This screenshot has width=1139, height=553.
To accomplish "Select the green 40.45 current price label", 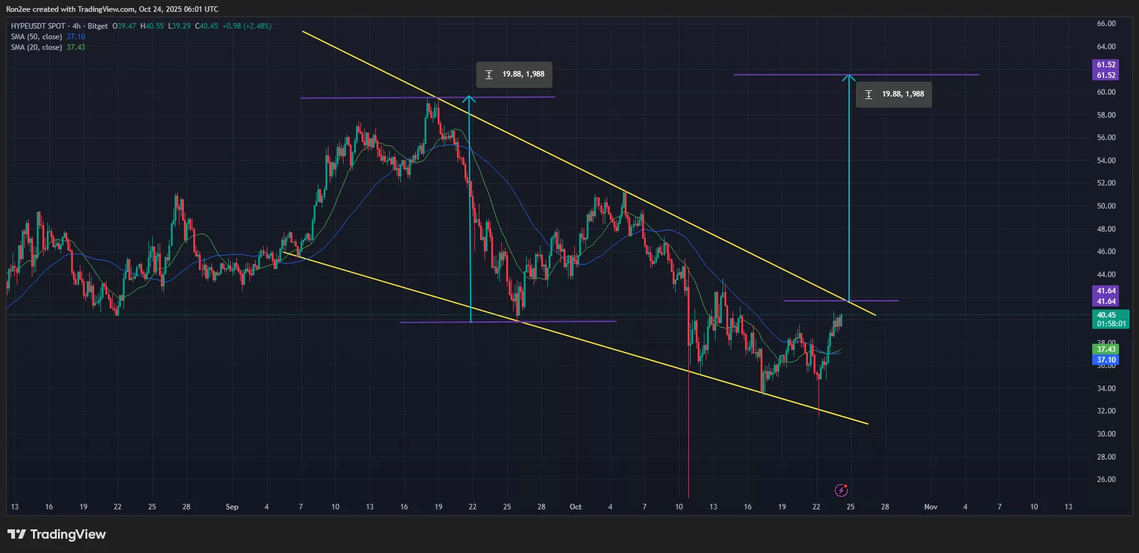I will (x=1106, y=315).
